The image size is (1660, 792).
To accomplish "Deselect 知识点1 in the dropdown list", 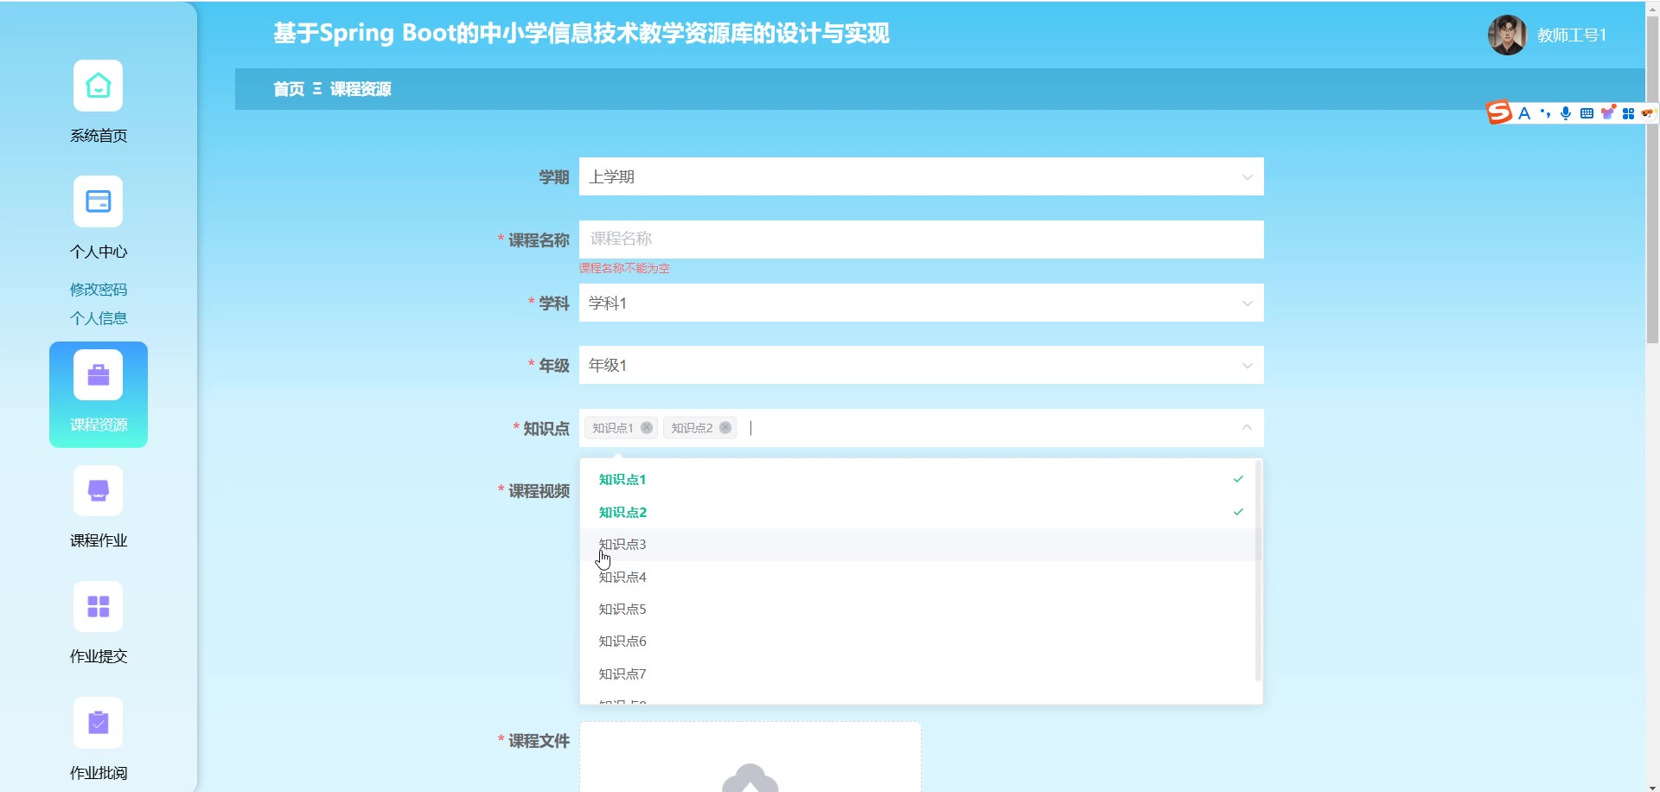I will (921, 479).
